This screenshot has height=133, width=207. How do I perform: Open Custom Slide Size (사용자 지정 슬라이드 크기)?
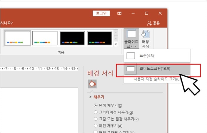tap(157, 79)
